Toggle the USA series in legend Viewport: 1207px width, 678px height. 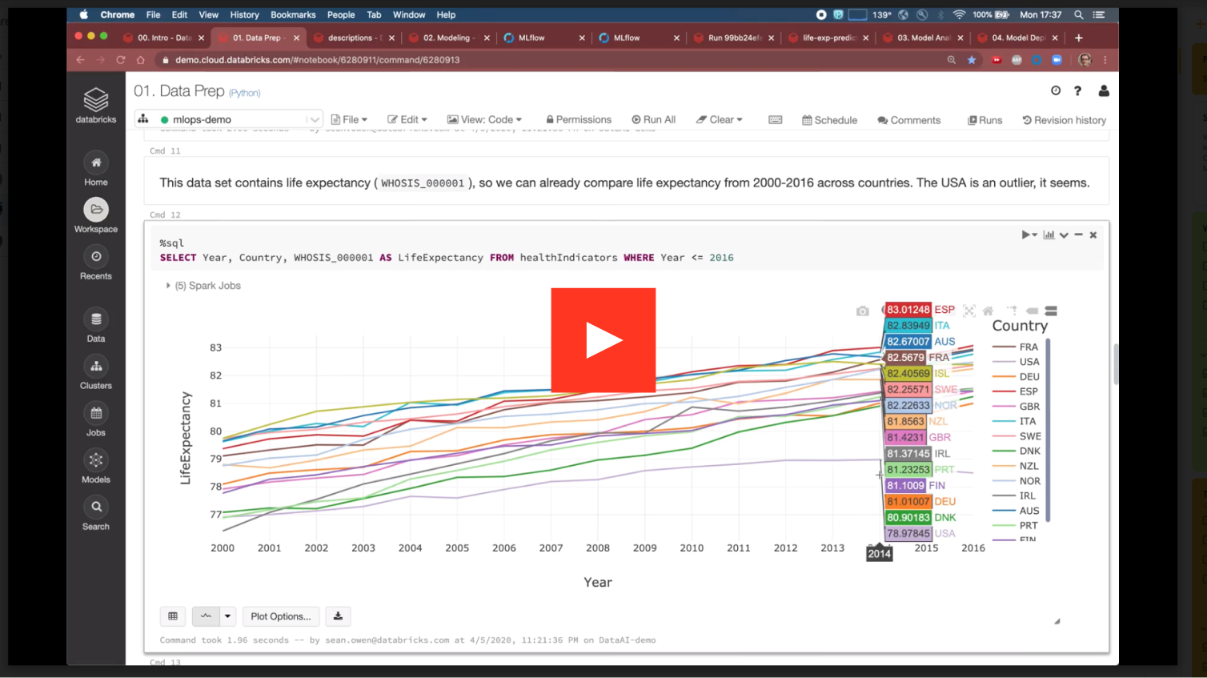(x=1017, y=362)
